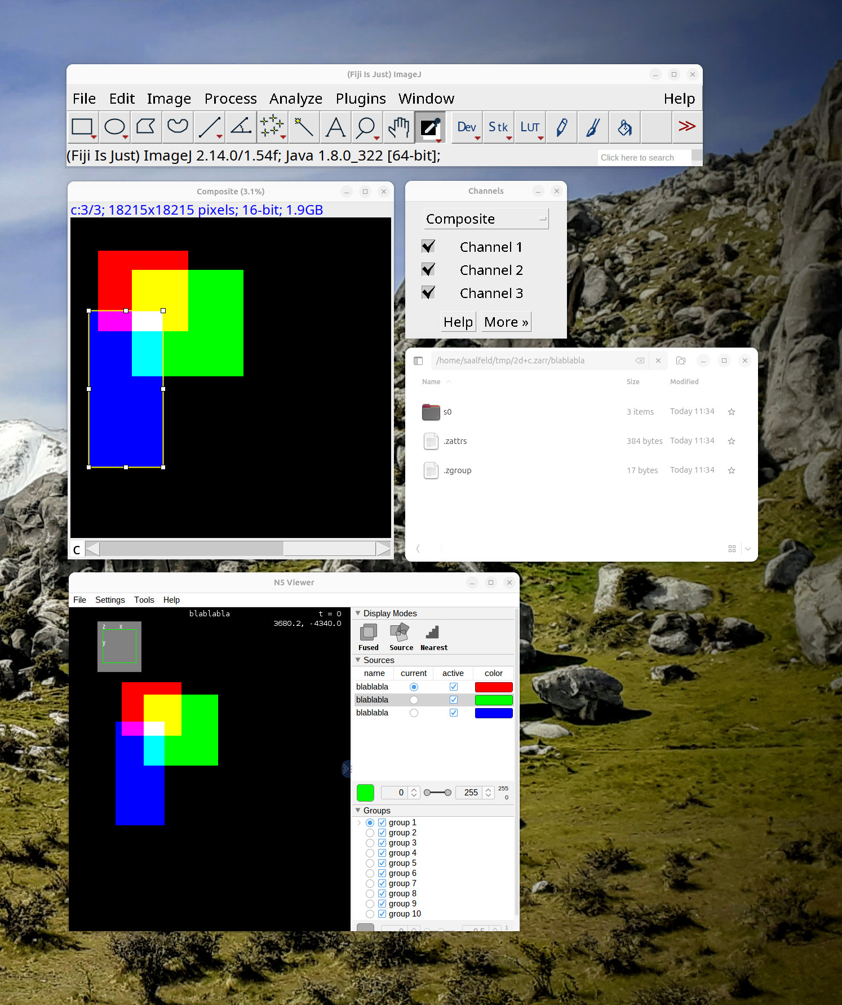Click the blue source color swatch

click(x=493, y=713)
